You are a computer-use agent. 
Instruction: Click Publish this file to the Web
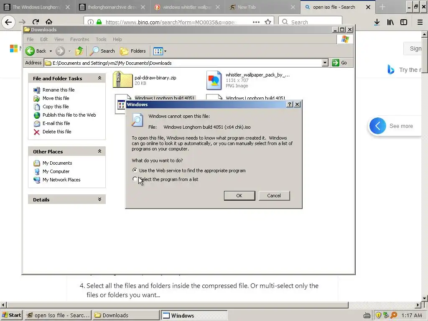[69, 115]
